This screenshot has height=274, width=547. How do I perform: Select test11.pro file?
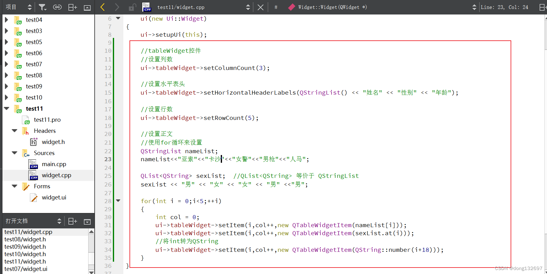point(47,120)
